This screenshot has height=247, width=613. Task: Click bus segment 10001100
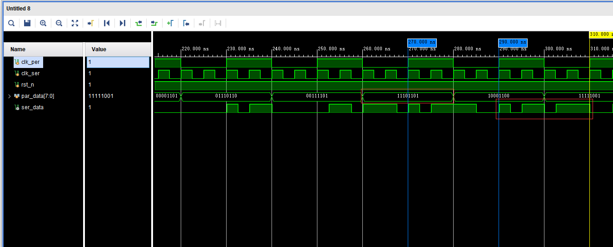(499, 96)
